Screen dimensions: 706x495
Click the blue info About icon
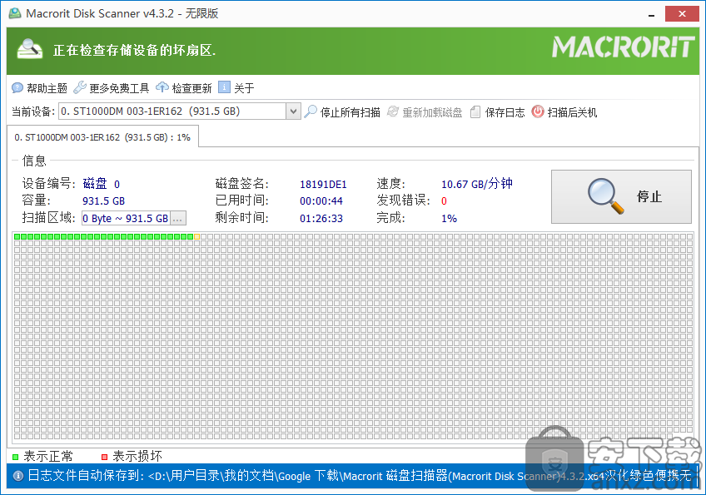pos(224,87)
